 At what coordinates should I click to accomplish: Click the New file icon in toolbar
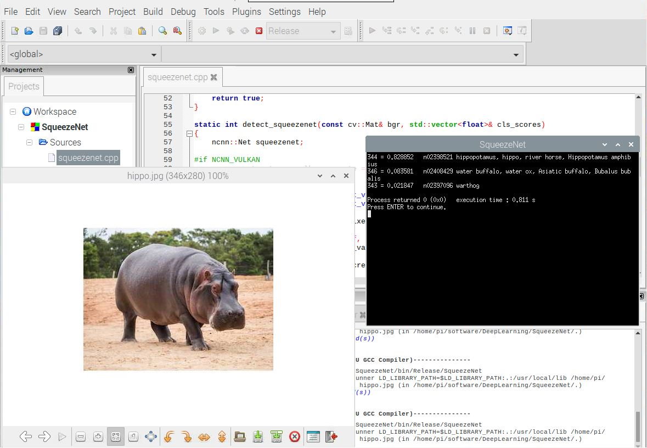pyautogui.click(x=15, y=31)
